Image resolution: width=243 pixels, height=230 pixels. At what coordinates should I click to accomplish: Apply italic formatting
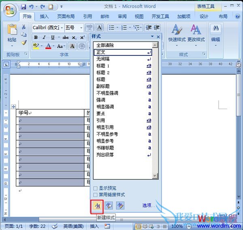click(44, 37)
